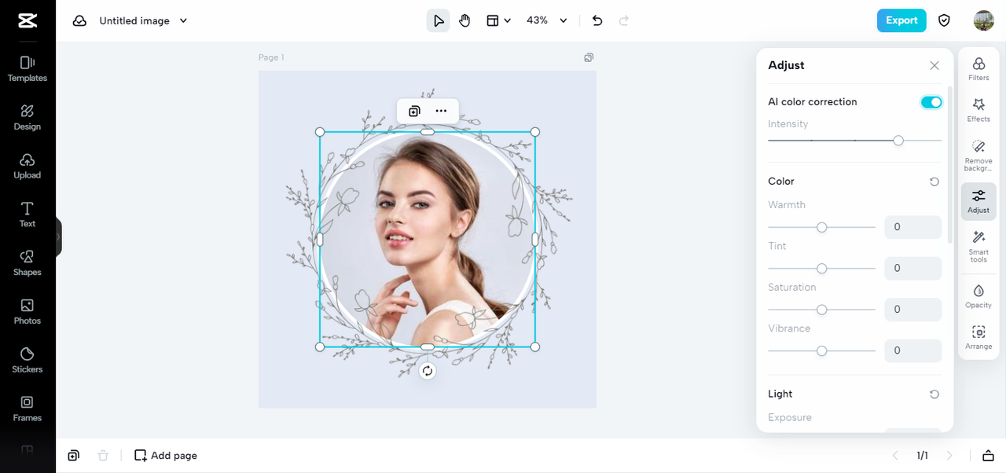The image size is (1006, 473).
Task: Open the Filters tool
Action: pyautogui.click(x=978, y=69)
